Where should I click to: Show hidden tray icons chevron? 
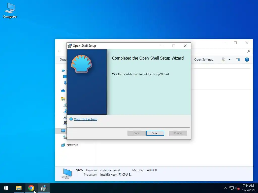coord(225,188)
